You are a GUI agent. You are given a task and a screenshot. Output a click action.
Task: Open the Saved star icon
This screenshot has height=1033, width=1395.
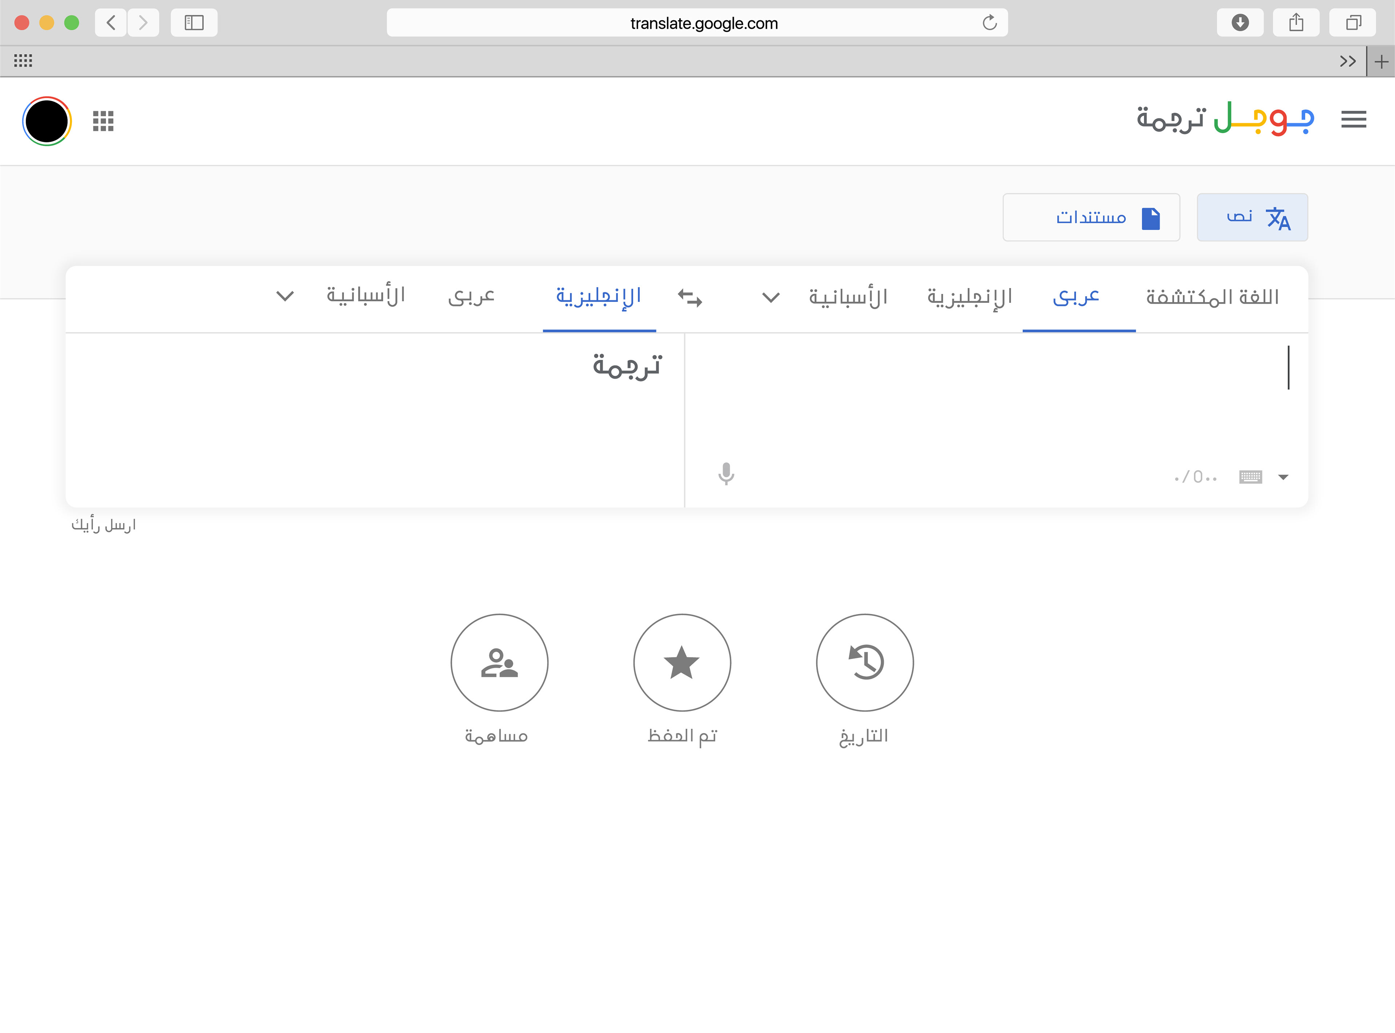[682, 662]
